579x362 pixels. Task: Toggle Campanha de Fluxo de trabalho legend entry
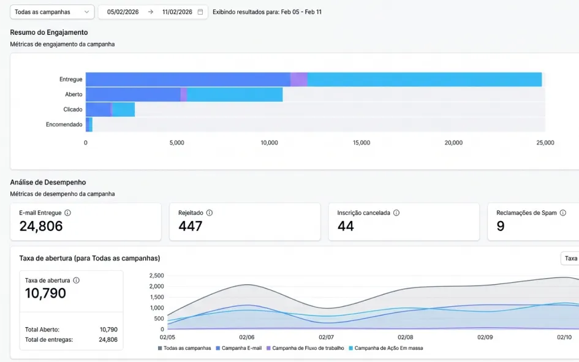(x=305, y=348)
